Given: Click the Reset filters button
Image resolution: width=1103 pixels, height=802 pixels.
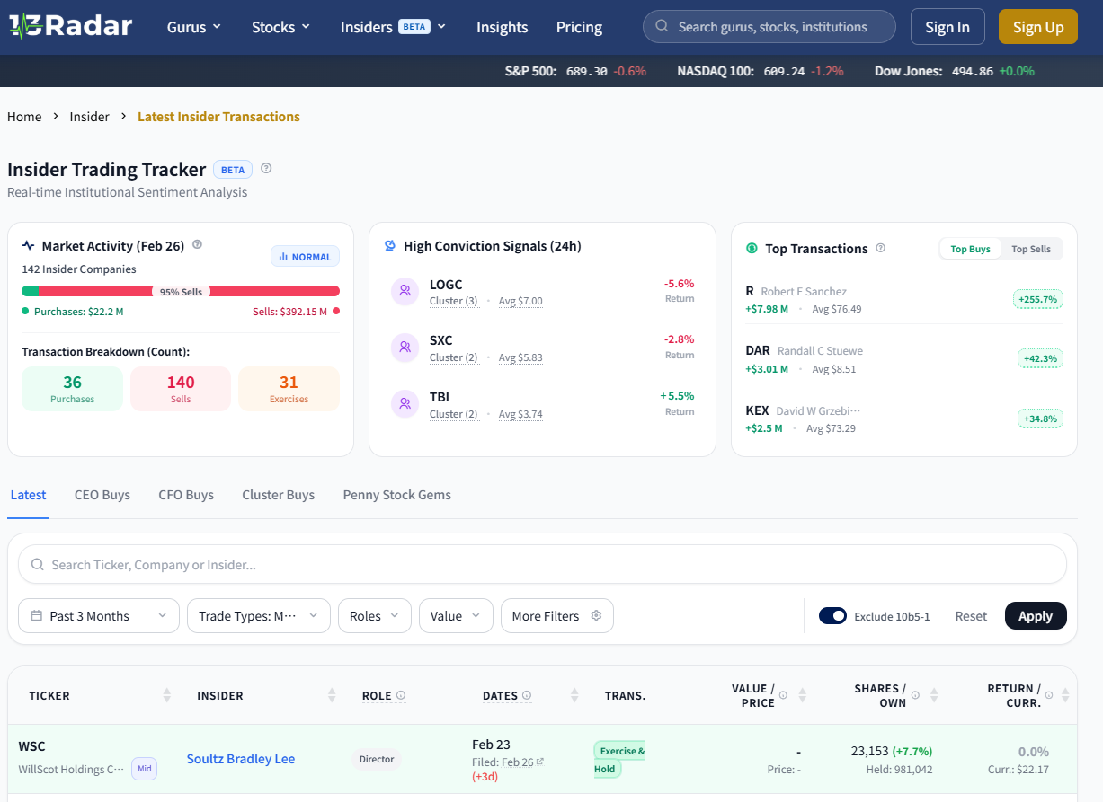Looking at the screenshot, I should [971, 616].
